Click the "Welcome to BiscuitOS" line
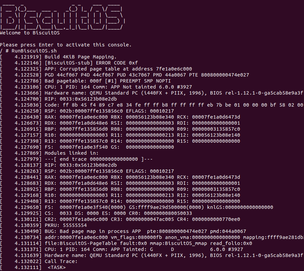This screenshot has width=304, height=271. tap(30, 33)
